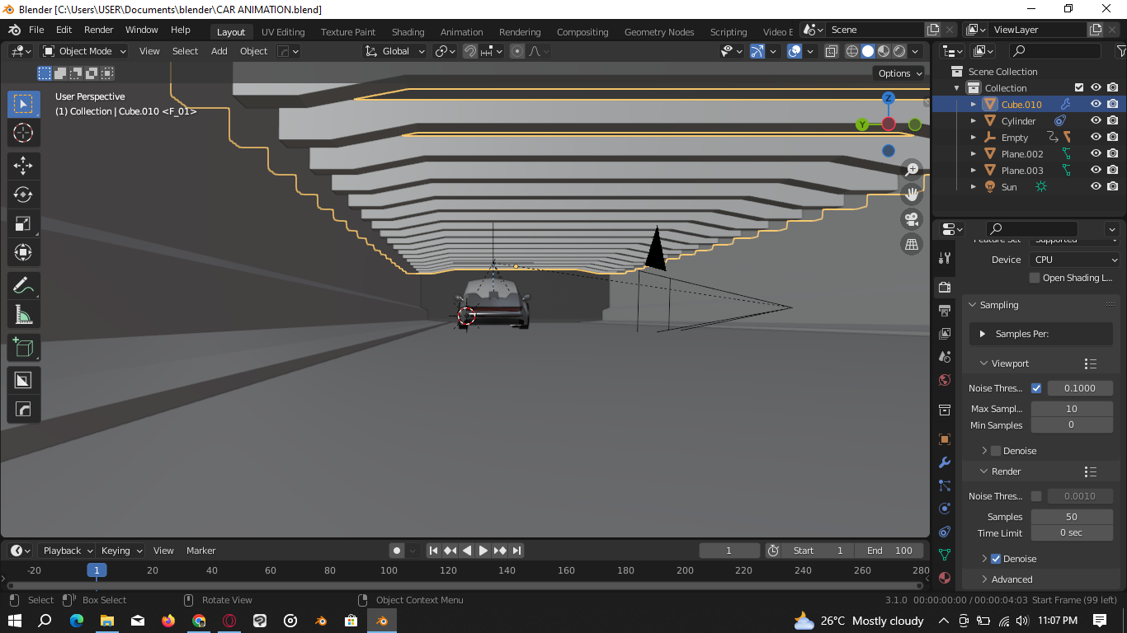The image size is (1127, 633).
Task: Open the Object properties tab
Action: (x=945, y=439)
